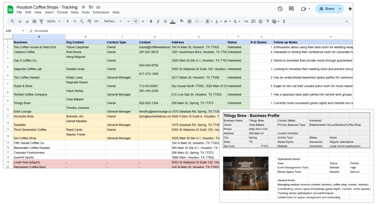Image resolution: width=377 pixels, height=205 pixels.
Task: Open the View menu
Action: [x=38, y=12]
